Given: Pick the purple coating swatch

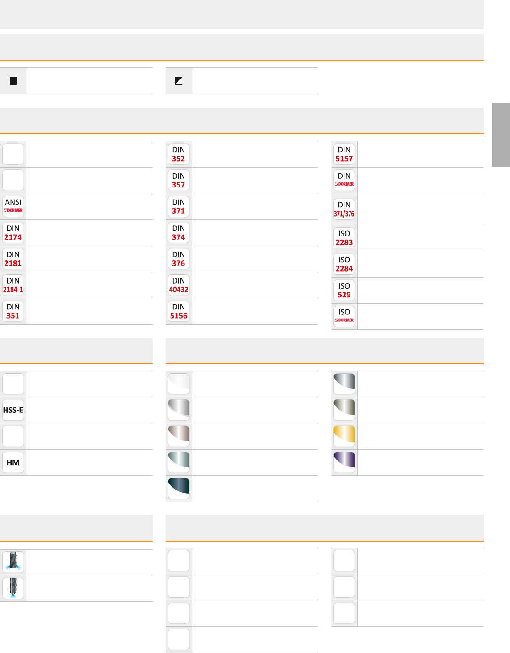Looking at the screenshot, I should point(344,462).
